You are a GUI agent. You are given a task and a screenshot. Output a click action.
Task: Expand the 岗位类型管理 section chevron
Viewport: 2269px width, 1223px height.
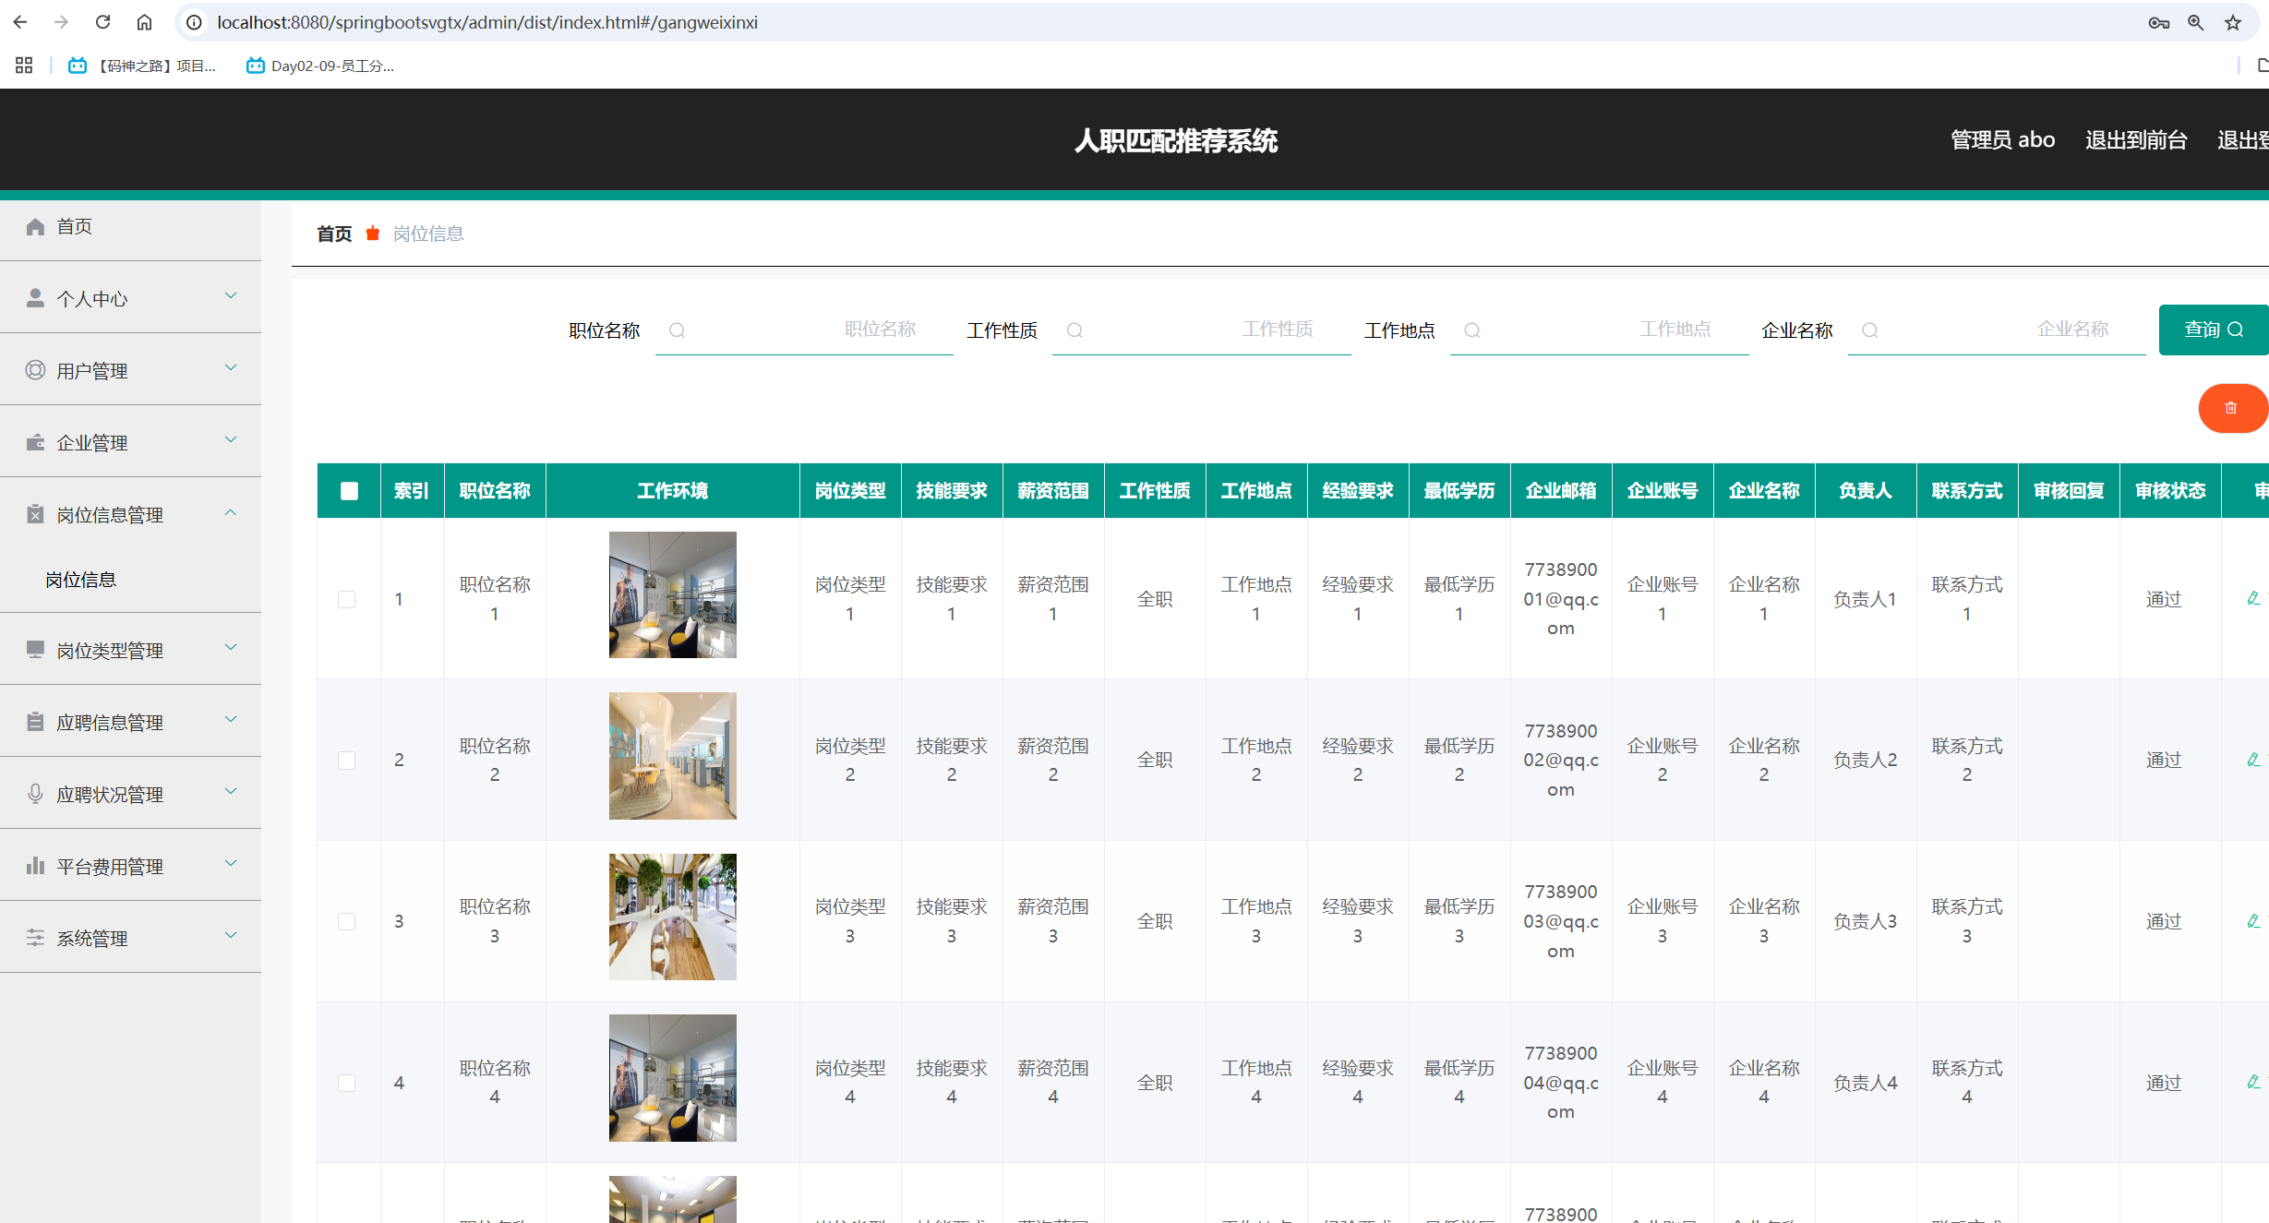click(231, 648)
